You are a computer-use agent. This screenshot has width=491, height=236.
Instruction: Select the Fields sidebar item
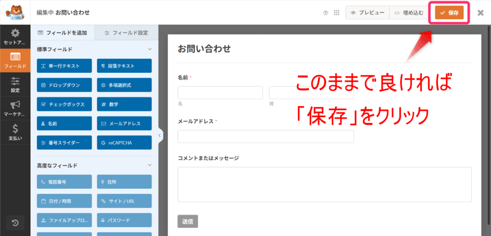(x=15, y=61)
